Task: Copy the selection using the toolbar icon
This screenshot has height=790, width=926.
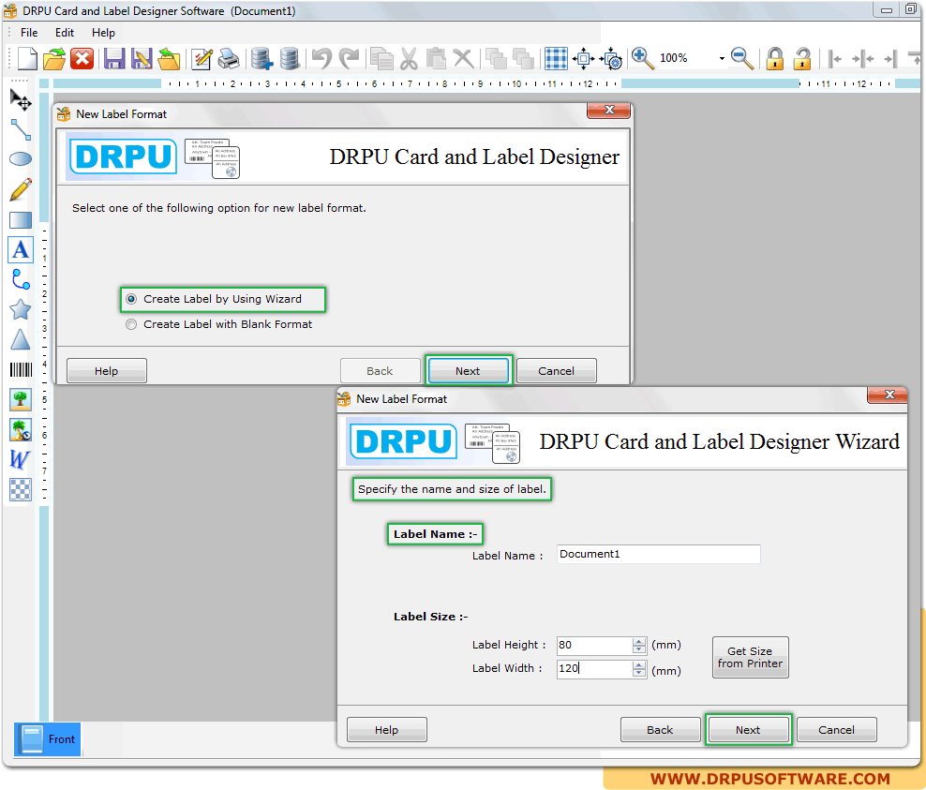Action: pos(381,58)
